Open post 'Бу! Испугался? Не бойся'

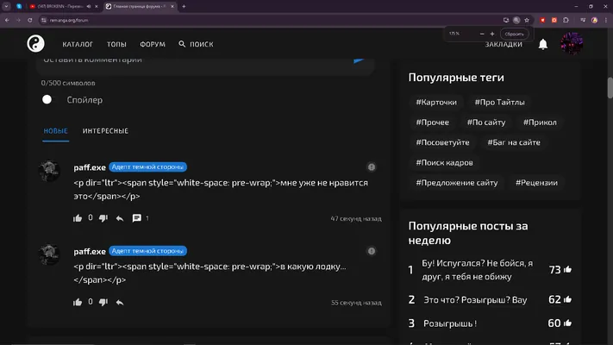(x=477, y=269)
